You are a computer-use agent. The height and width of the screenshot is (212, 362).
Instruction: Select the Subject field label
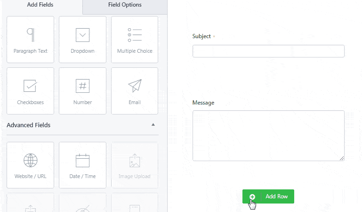click(201, 36)
